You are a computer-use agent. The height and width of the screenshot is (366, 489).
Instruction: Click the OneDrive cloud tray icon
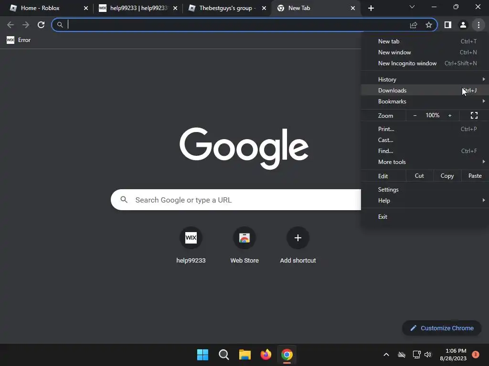click(x=402, y=355)
